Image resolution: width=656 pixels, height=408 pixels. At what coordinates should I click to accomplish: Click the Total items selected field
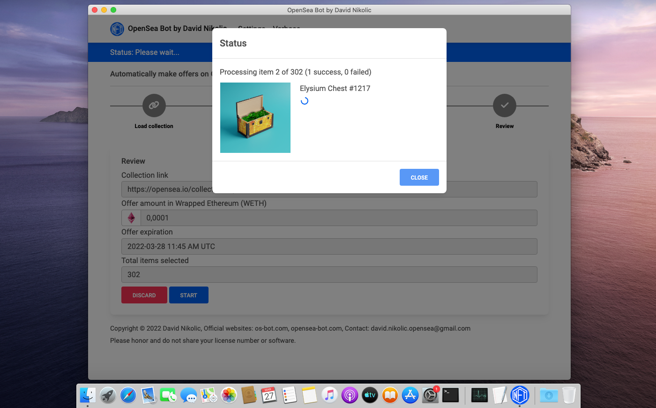click(x=329, y=274)
